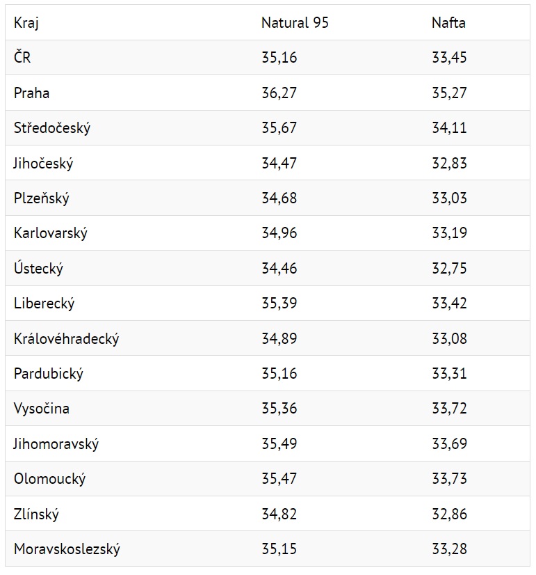
Task: Click the ČR average Nafta value 33,45
Action: point(449,58)
